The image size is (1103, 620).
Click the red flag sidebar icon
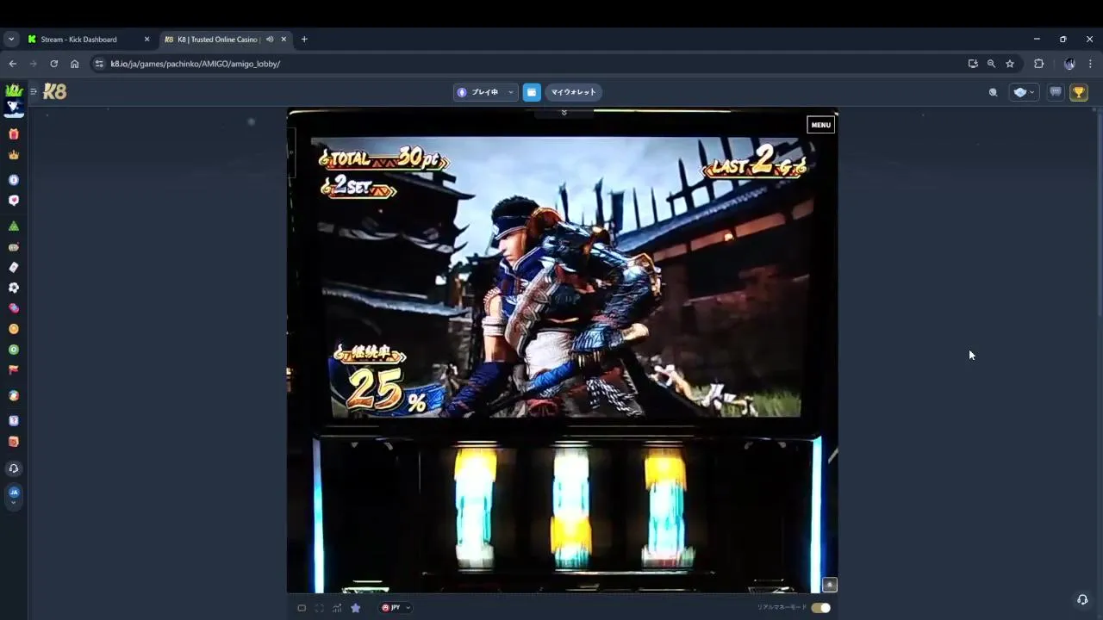[13, 370]
